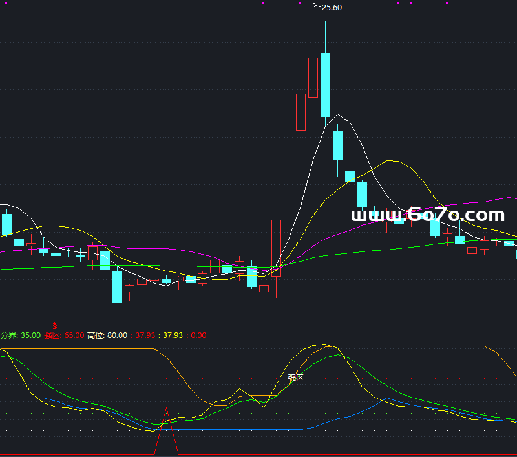The height and width of the screenshot is (457, 517).
Task: Select the 强区: 65.00 indicator value
Action: (64, 335)
